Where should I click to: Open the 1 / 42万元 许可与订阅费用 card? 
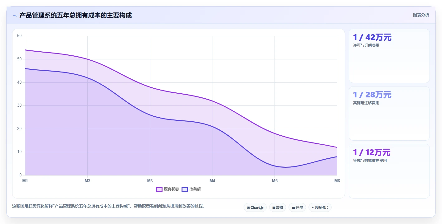click(x=389, y=56)
